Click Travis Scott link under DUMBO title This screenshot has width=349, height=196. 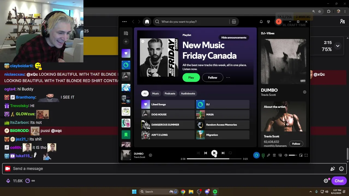pyautogui.click(x=268, y=95)
